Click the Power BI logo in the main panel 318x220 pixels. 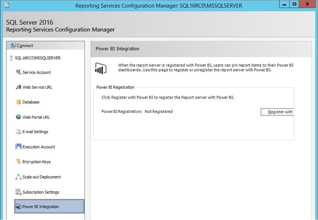click(x=101, y=68)
